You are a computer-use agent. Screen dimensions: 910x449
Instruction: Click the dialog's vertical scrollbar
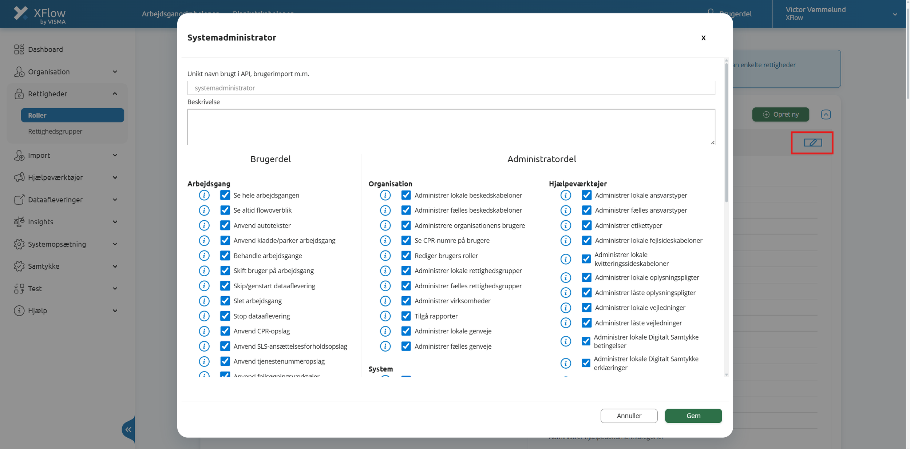click(726, 133)
